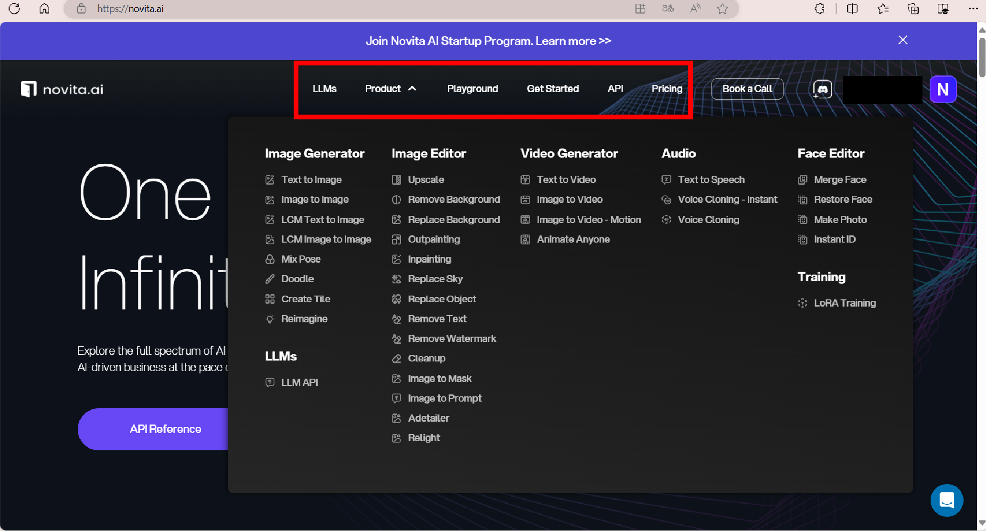Dismiss the Startup Program banner
Viewport: 986px width, 531px height.
tap(902, 40)
